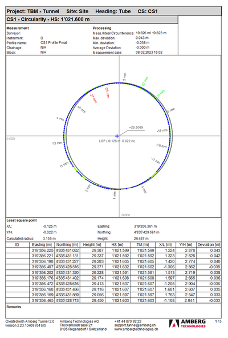Click the 'CS1 - Circularity - HS: 1'021.600 m' title
This screenshot has width=228, height=338.
(48, 19)
